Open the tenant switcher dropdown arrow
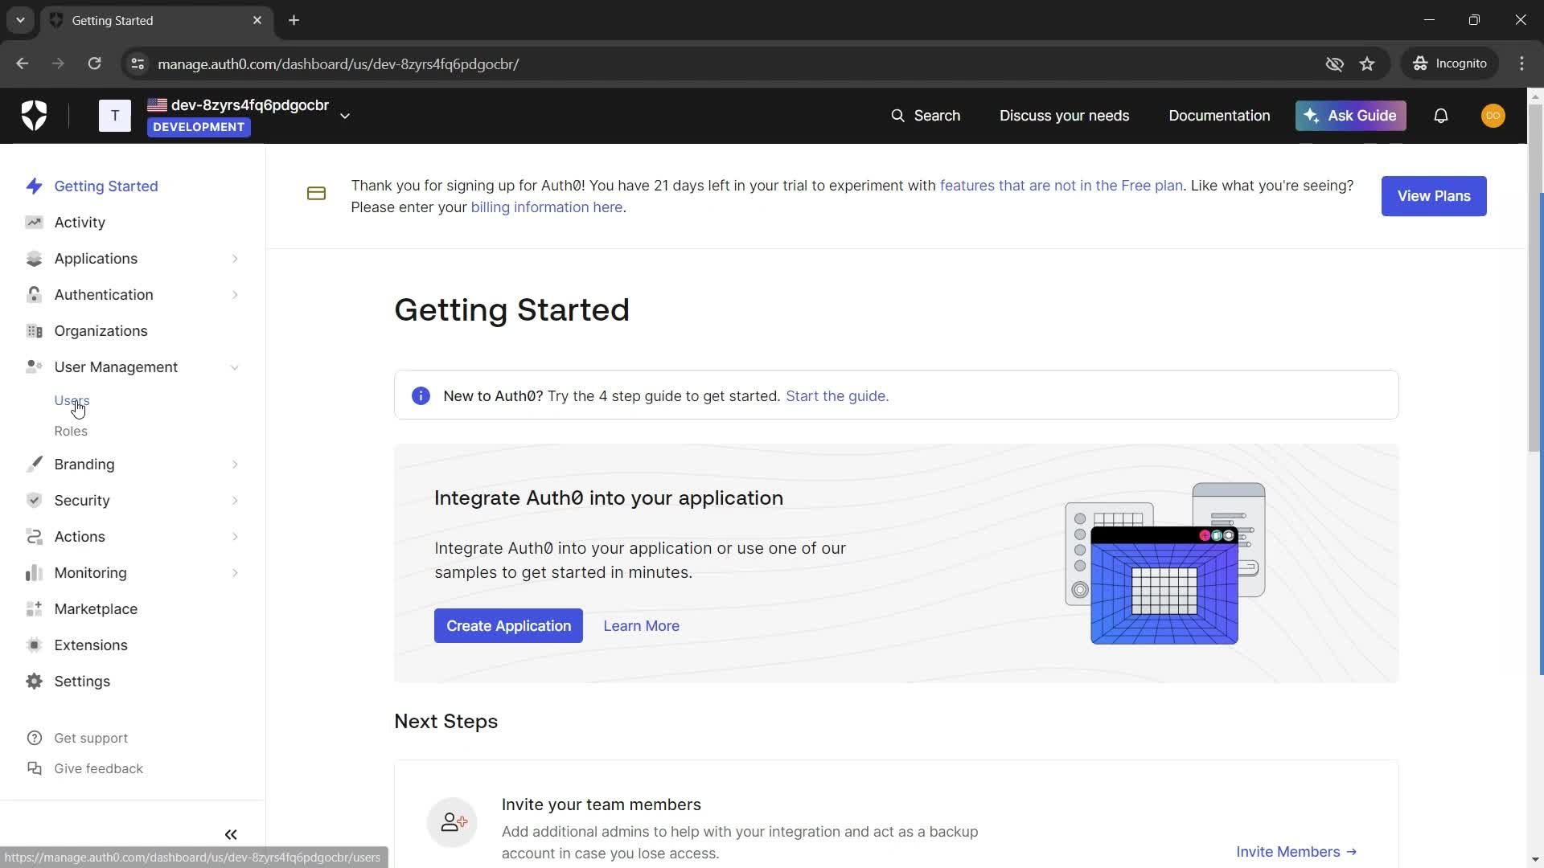The height and width of the screenshot is (868, 1544). click(x=345, y=116)
